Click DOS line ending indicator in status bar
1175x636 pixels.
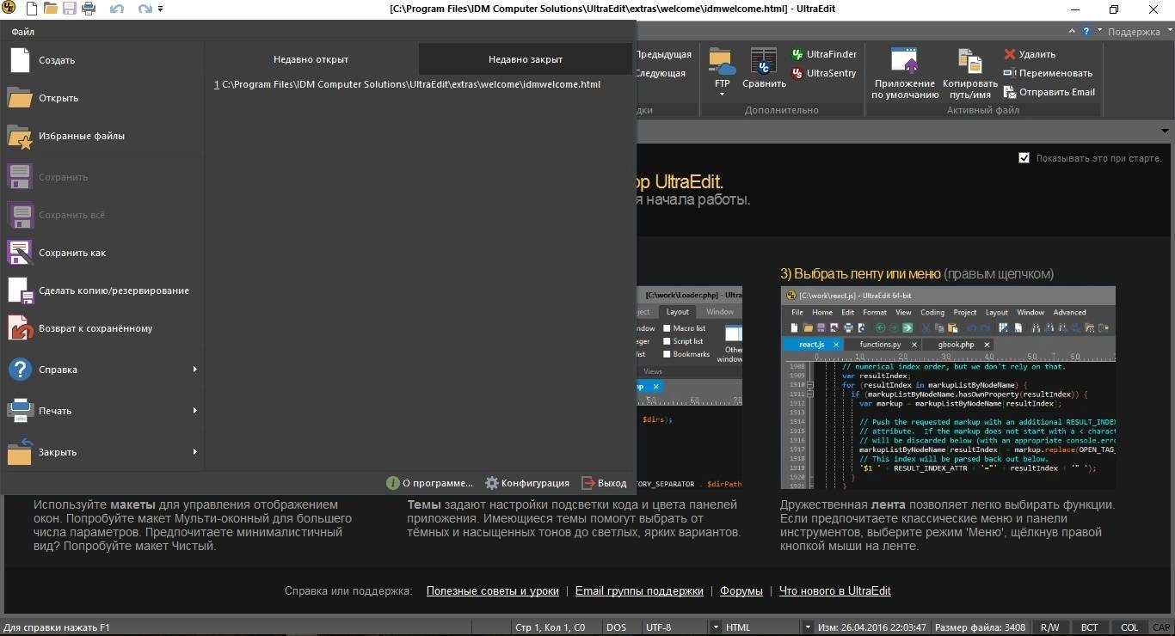coord(616,627)
